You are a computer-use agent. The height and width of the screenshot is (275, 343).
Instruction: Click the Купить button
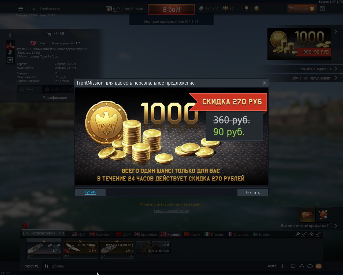[x=90, y=192]
